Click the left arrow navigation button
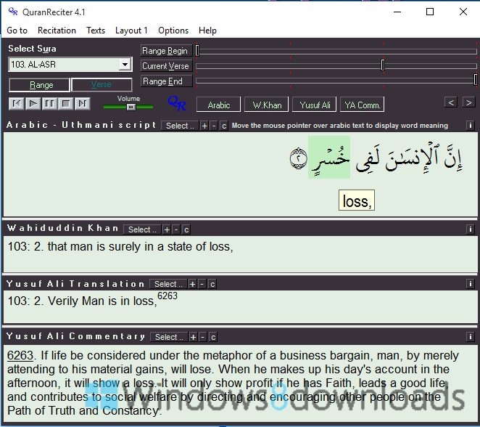Viewport: 480px width, 427px height. [451, 102]
